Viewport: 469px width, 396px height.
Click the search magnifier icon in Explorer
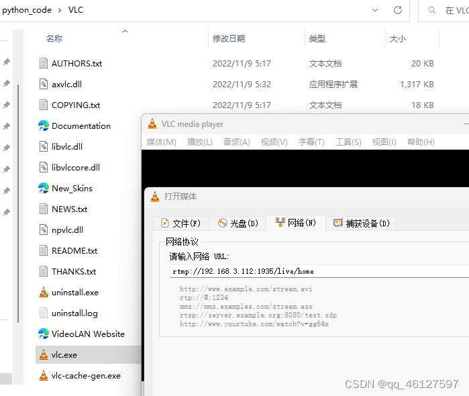431,10
